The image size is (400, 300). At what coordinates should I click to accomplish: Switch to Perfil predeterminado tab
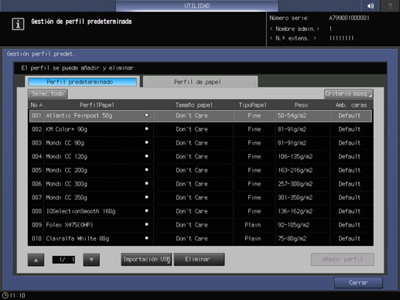tap(82, 82)
